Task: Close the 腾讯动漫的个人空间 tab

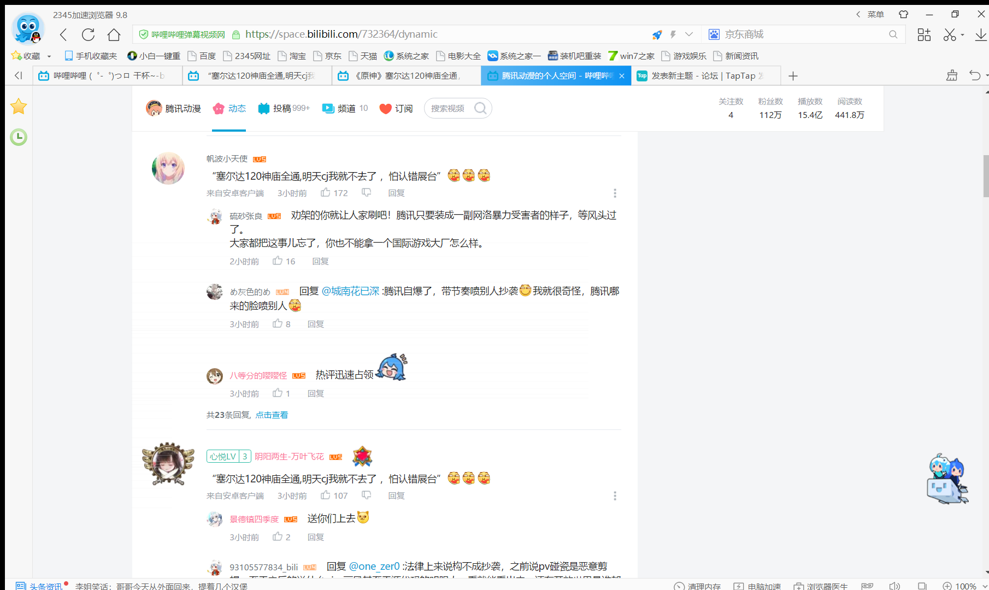Action: [622, 76]
